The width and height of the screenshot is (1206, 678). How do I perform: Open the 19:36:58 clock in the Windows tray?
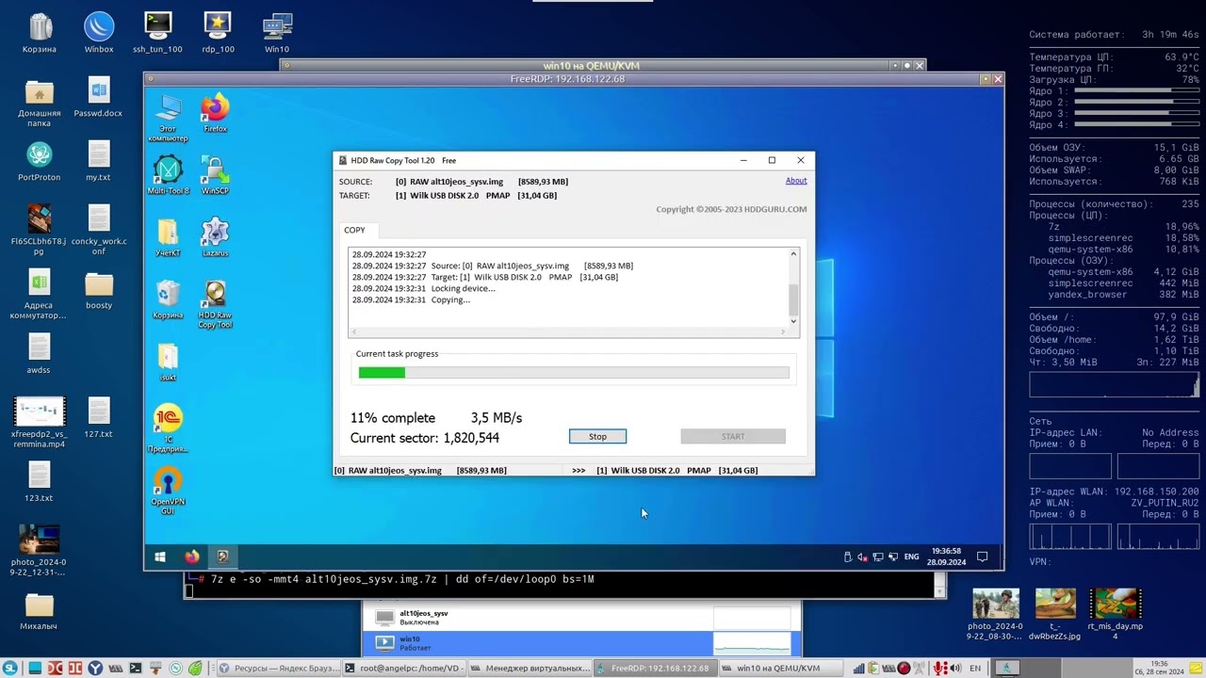(x=946, y=557)
